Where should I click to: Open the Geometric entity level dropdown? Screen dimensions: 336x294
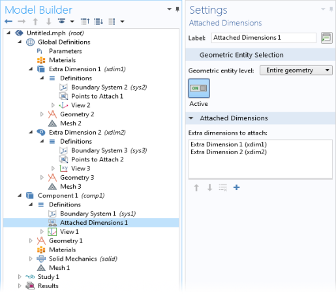click(x=296, y=71)
